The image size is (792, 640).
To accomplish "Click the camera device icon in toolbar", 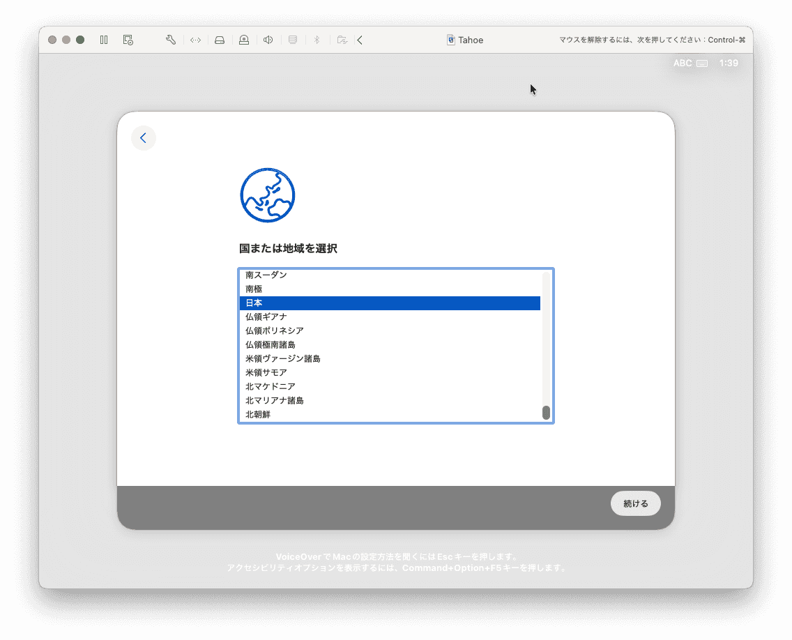I will pos(244,40).
